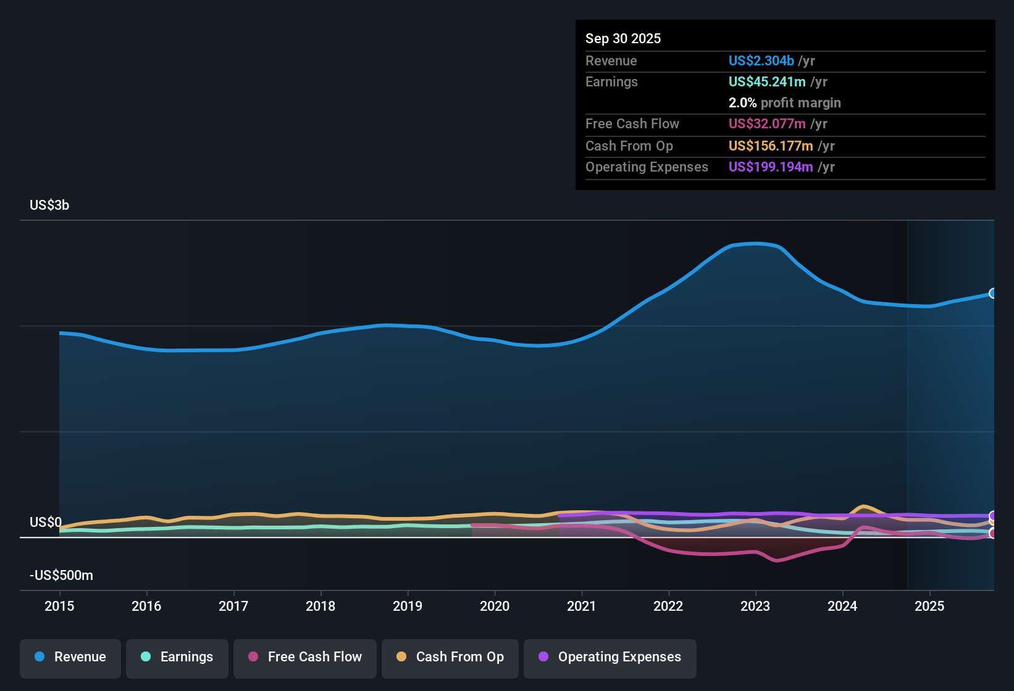Click the 2021 label on the x-axis

click(x=582, y=606)
